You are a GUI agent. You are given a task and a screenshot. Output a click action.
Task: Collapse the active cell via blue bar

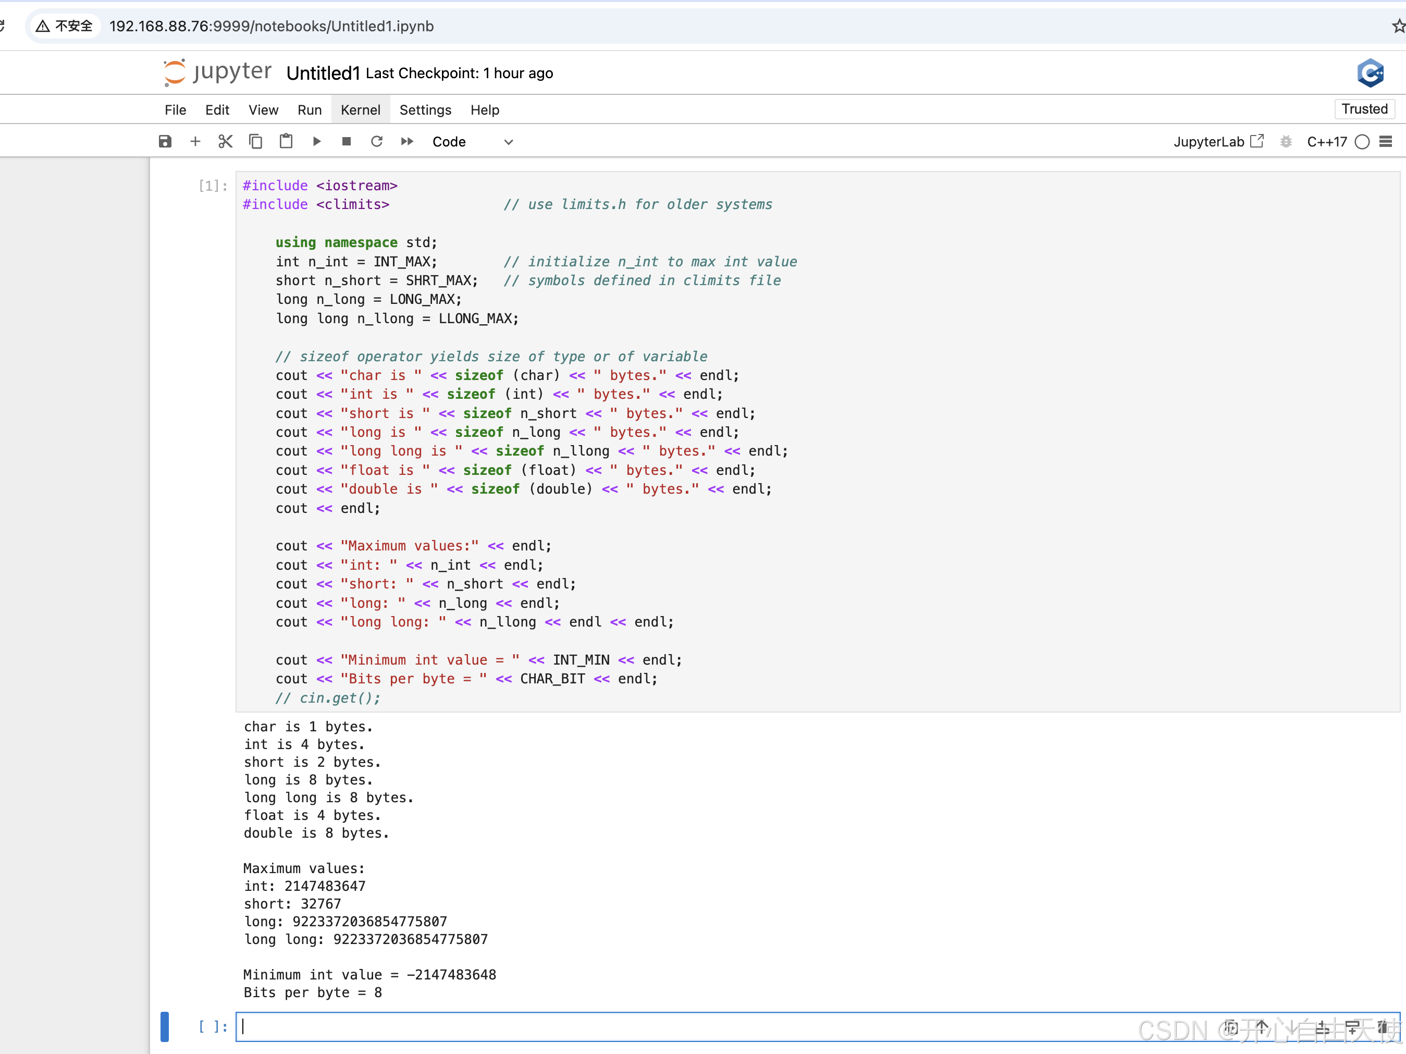point(165,1026)
